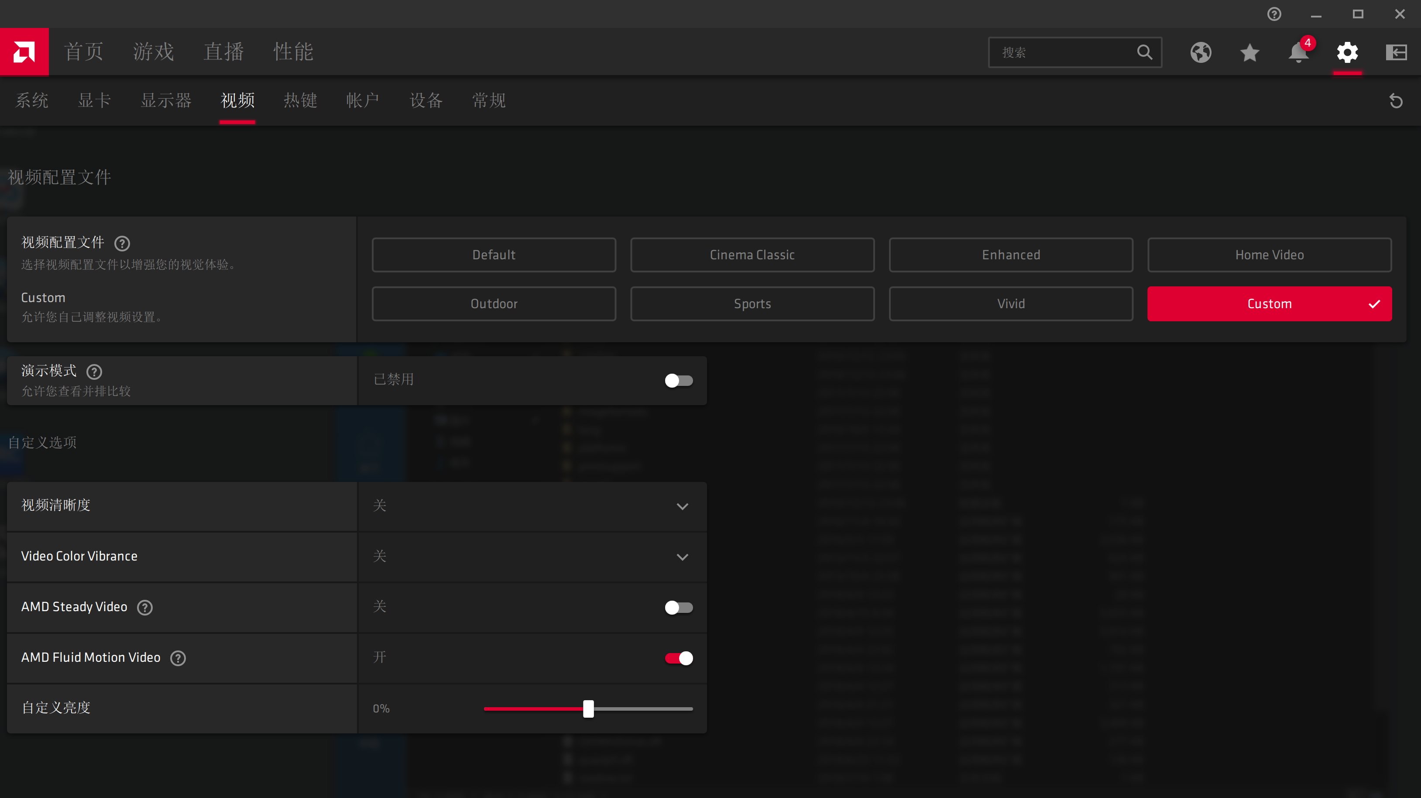Image resolution: width=1421 pixels, height=798 pixels.
Task: Switch to the 显示器 tab
Action: (x=165, y=100)
